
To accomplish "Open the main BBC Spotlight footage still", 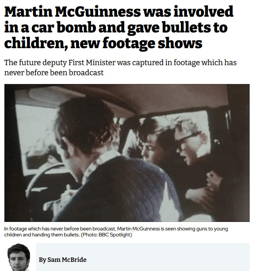I will click(x=127, y=153).
